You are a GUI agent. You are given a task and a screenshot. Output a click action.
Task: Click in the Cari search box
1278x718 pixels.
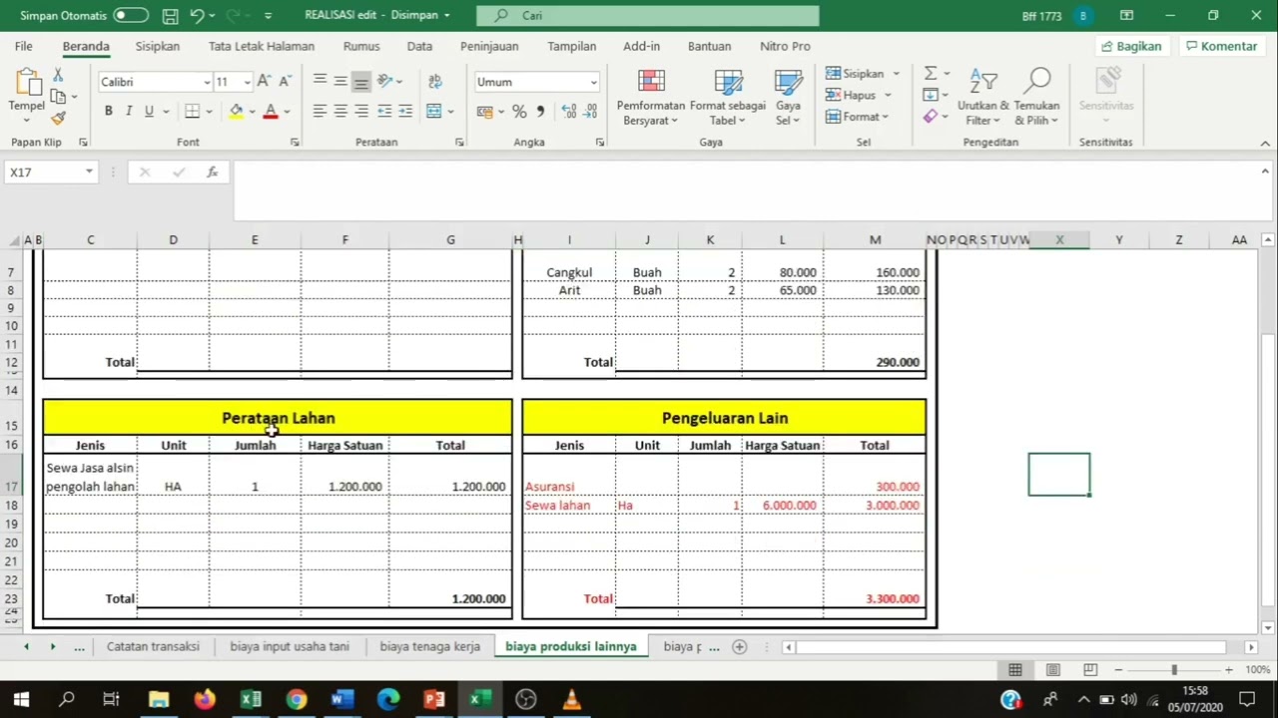[x=648, y=16]
